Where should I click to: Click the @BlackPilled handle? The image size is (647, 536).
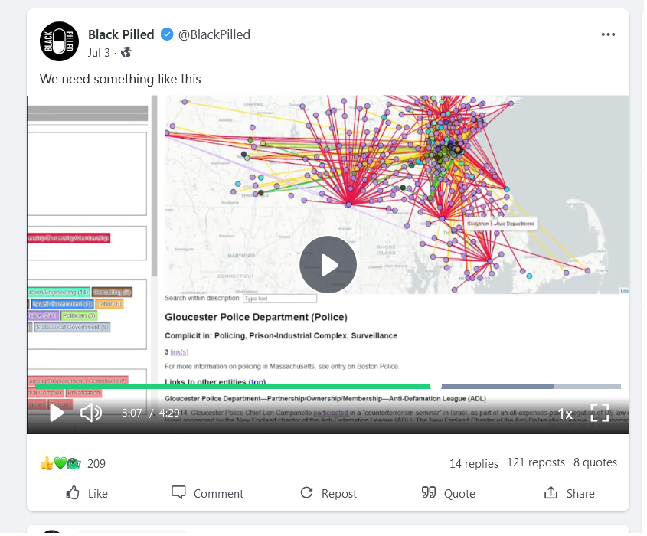tap(214, 34)
